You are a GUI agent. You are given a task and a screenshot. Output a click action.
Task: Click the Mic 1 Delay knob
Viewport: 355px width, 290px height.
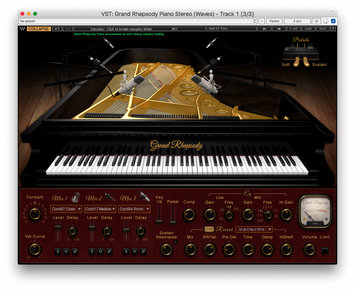click(x=72, y=231)
